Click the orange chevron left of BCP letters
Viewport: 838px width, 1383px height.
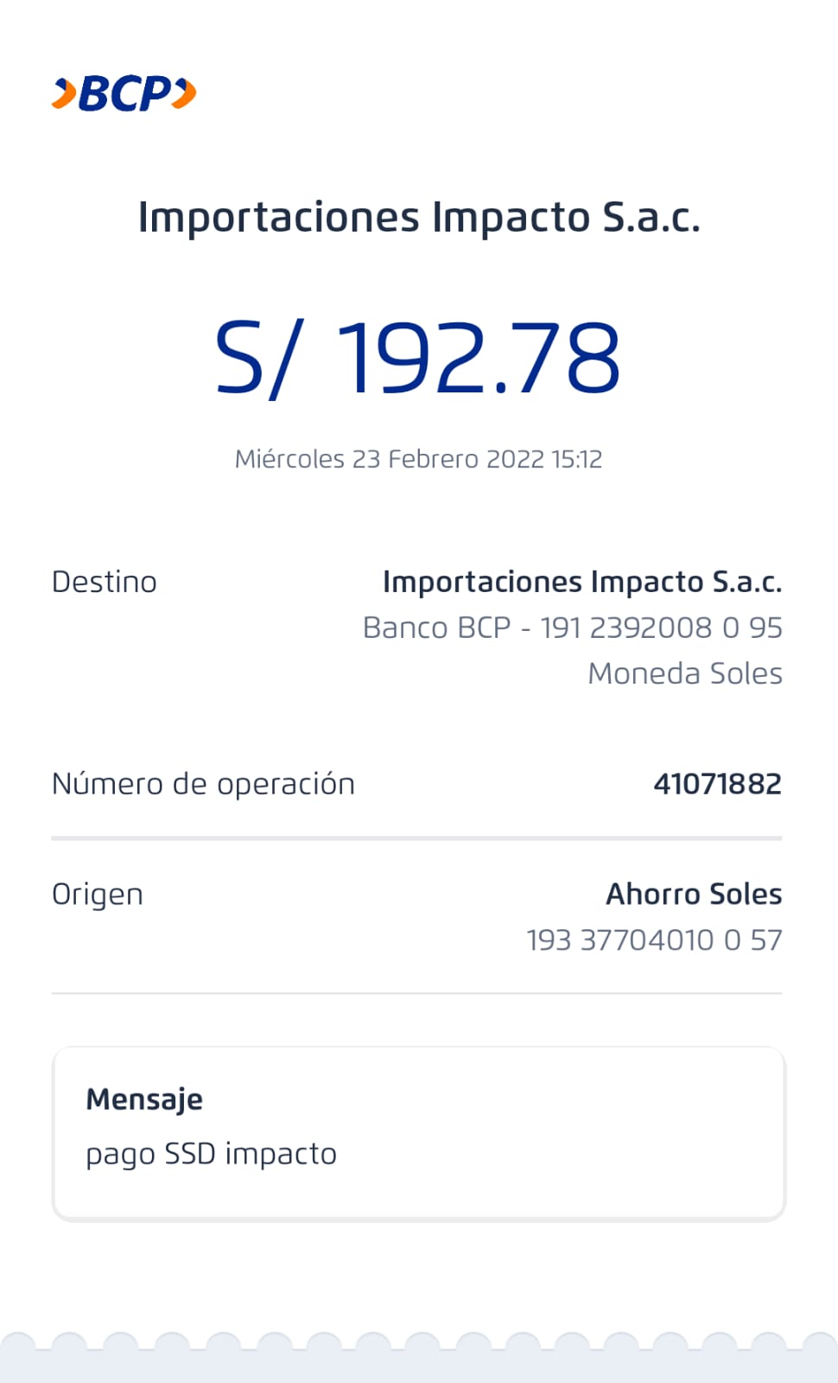[64, 93]
